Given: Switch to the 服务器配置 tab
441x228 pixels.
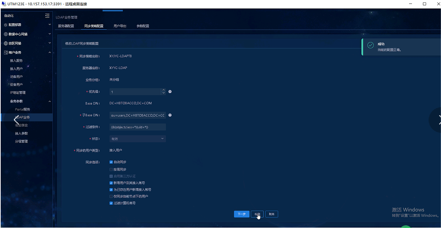Looking at the screenshot, I should pos(66,26).
